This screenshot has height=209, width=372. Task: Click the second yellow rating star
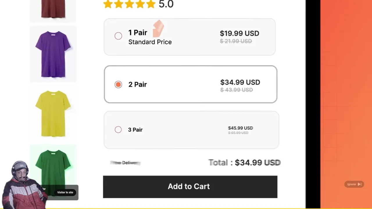coord(119,4)
